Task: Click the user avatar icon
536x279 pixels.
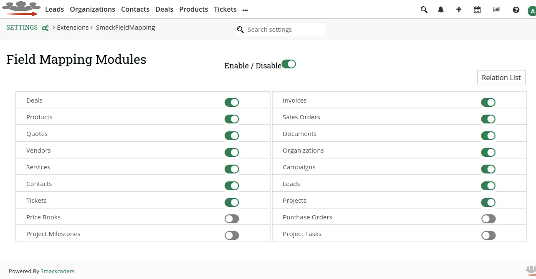Action: tap(531, 11)
